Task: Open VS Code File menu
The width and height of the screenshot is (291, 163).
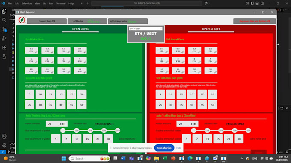Action: click(9, 3)
